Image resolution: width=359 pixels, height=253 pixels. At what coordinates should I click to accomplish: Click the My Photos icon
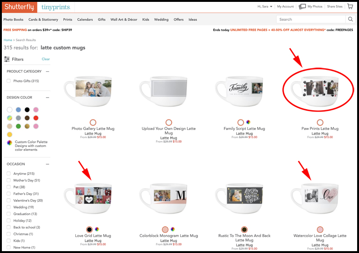302,7
